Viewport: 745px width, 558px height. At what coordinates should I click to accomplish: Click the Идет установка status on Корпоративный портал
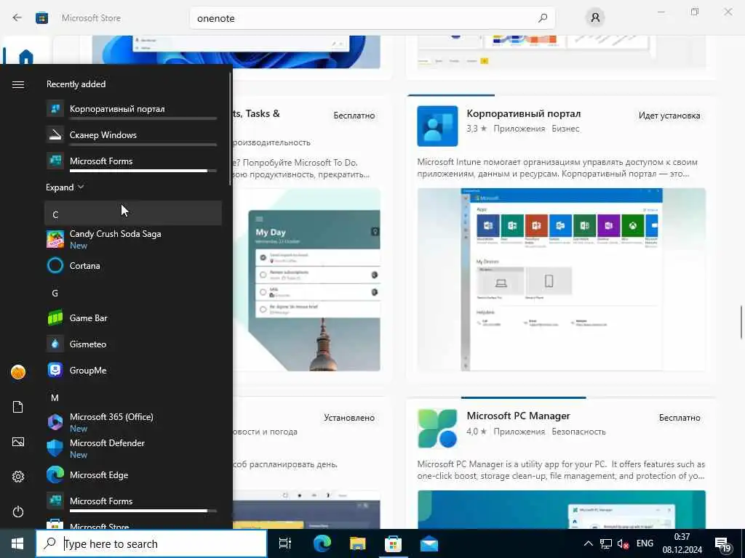(x=669, y=116)
